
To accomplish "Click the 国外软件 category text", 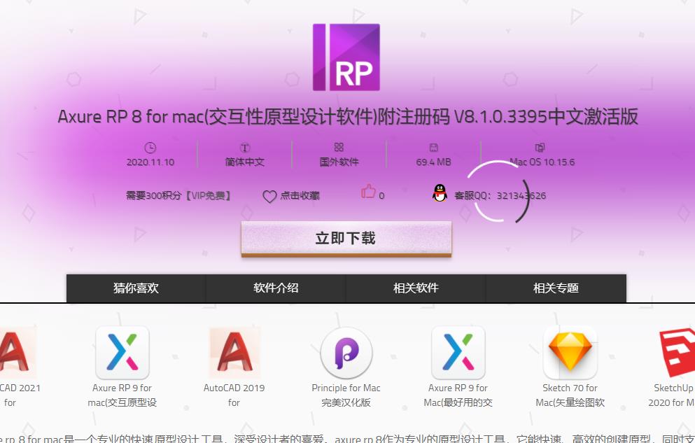I will tap(339, 162).
